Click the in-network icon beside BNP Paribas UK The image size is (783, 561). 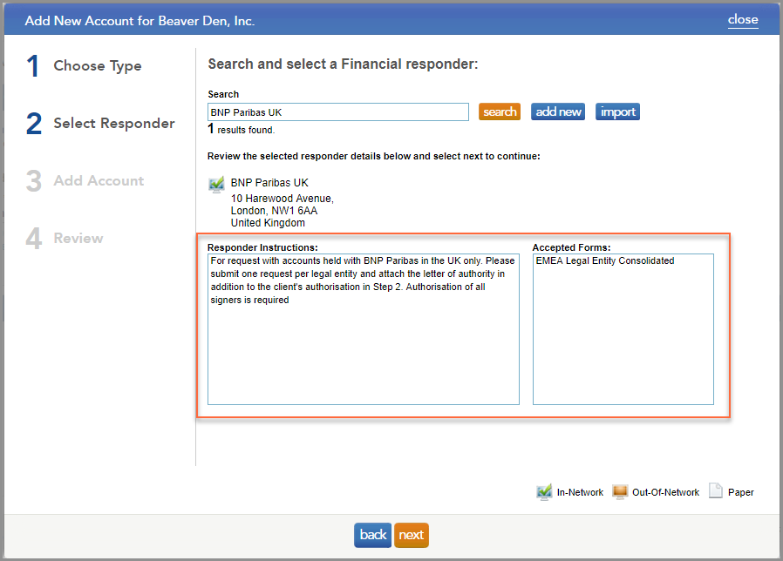[x=215, y=184]
